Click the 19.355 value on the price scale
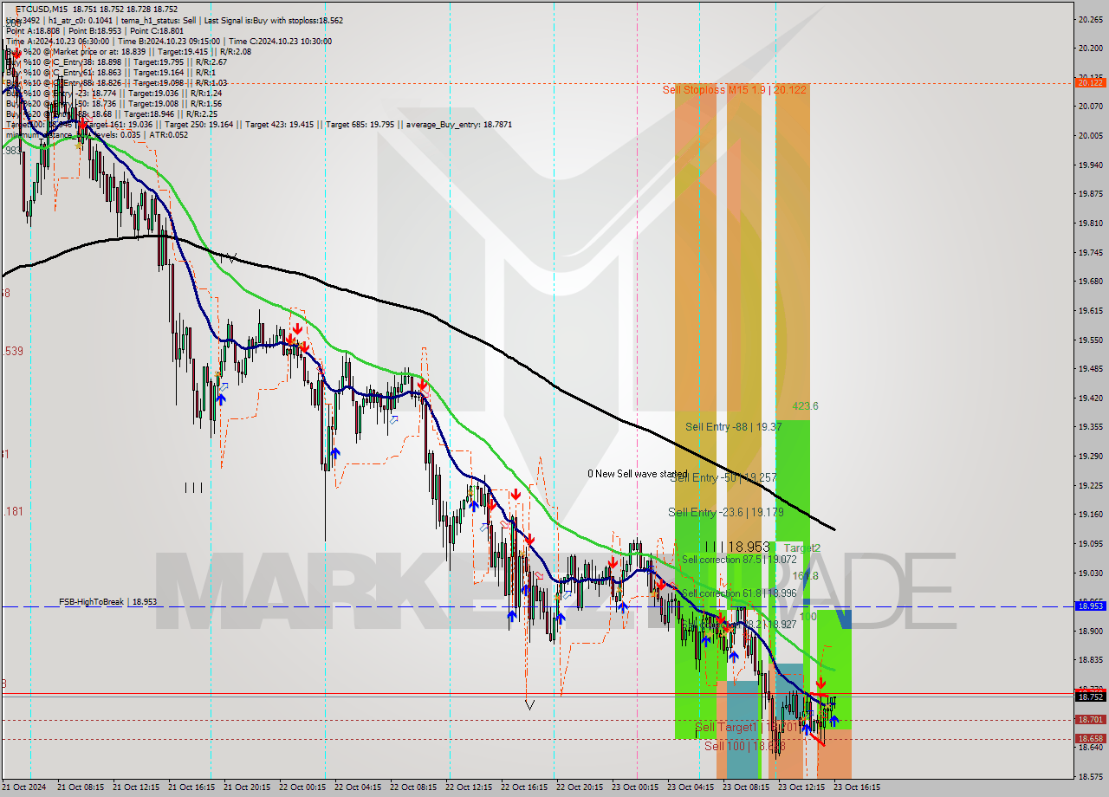1109x797 pixels. [x=1090, y=426]
